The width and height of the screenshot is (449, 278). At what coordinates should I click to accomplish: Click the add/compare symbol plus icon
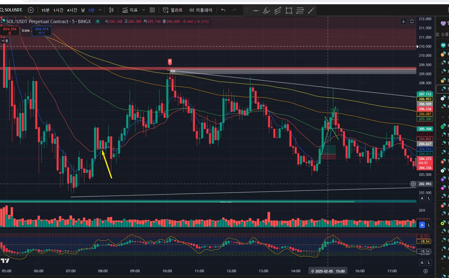tap(31, 10)
